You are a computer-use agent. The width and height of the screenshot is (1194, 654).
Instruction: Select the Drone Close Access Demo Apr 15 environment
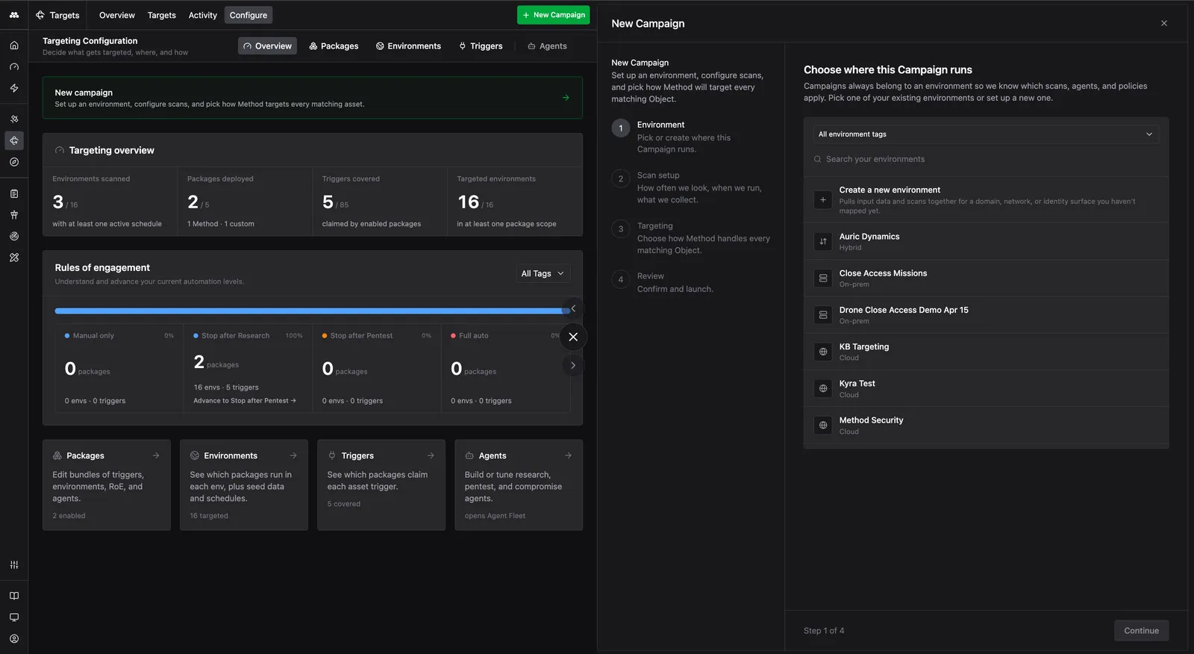pyautogui.click(x=986, y=315)
